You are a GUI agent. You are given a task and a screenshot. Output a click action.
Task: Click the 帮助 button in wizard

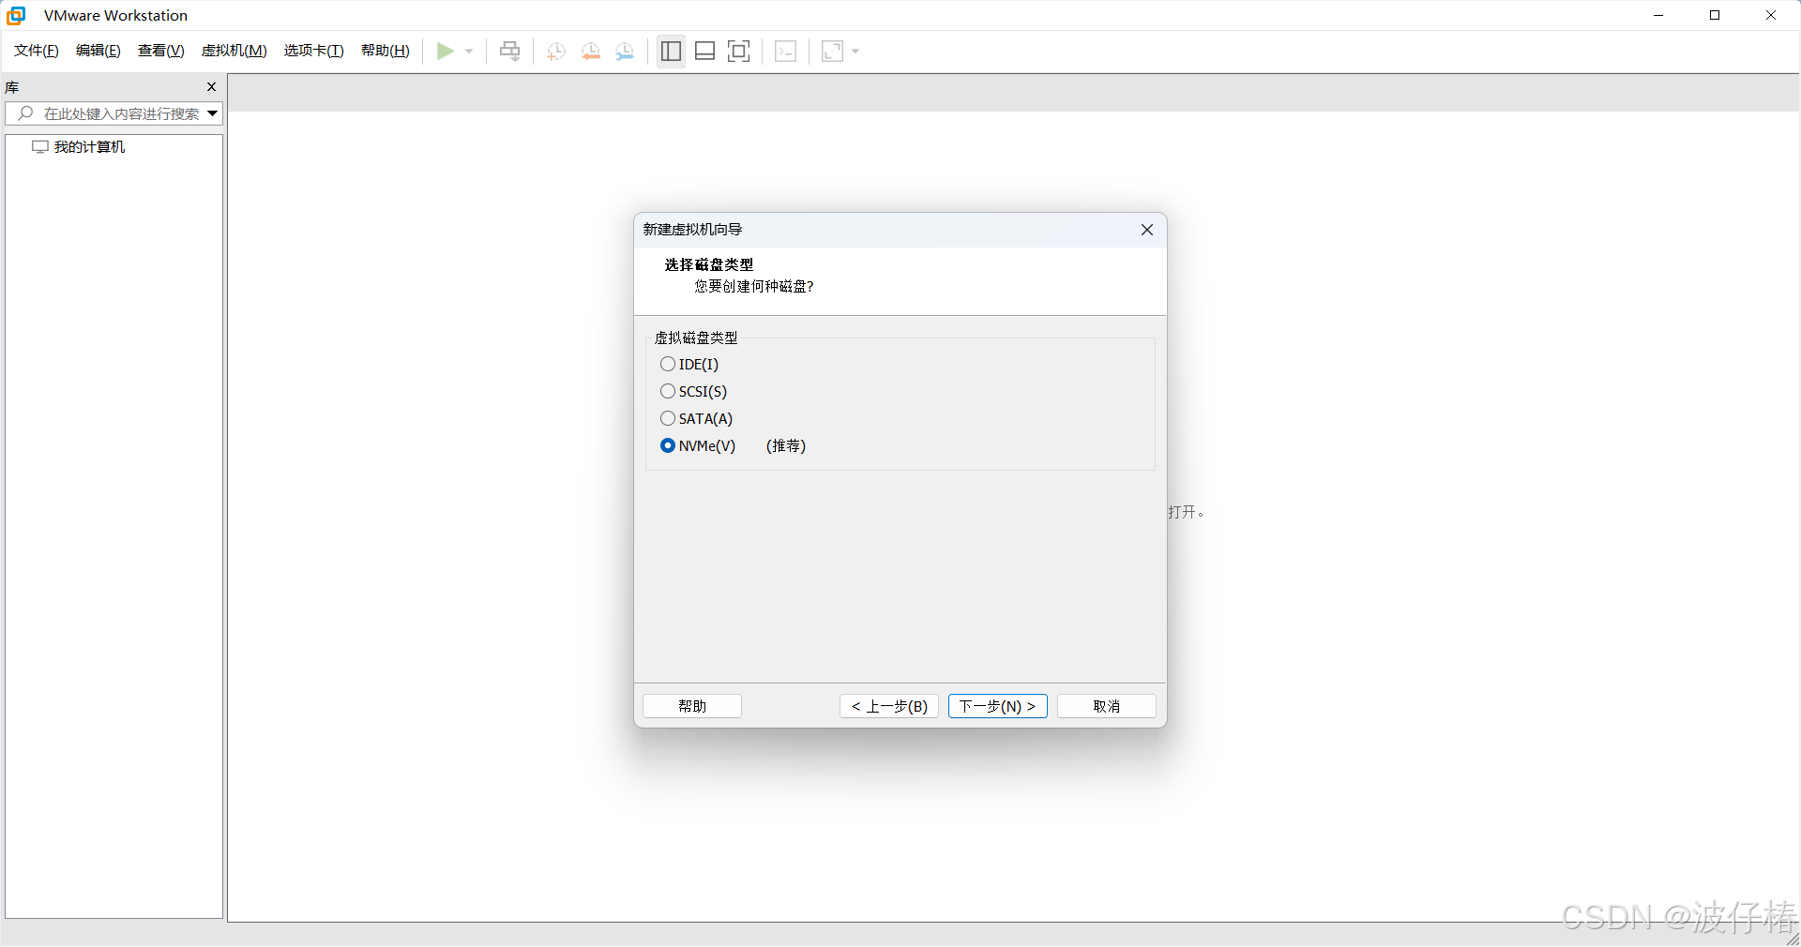coord(692,706)
